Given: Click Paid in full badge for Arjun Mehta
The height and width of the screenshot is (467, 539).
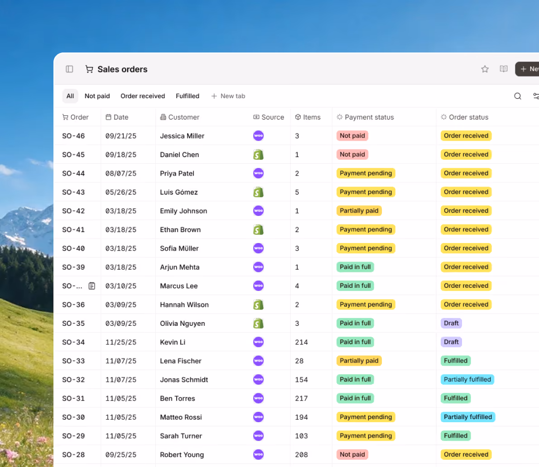Looking at the screenshot, I should click(x=355, y=267).
